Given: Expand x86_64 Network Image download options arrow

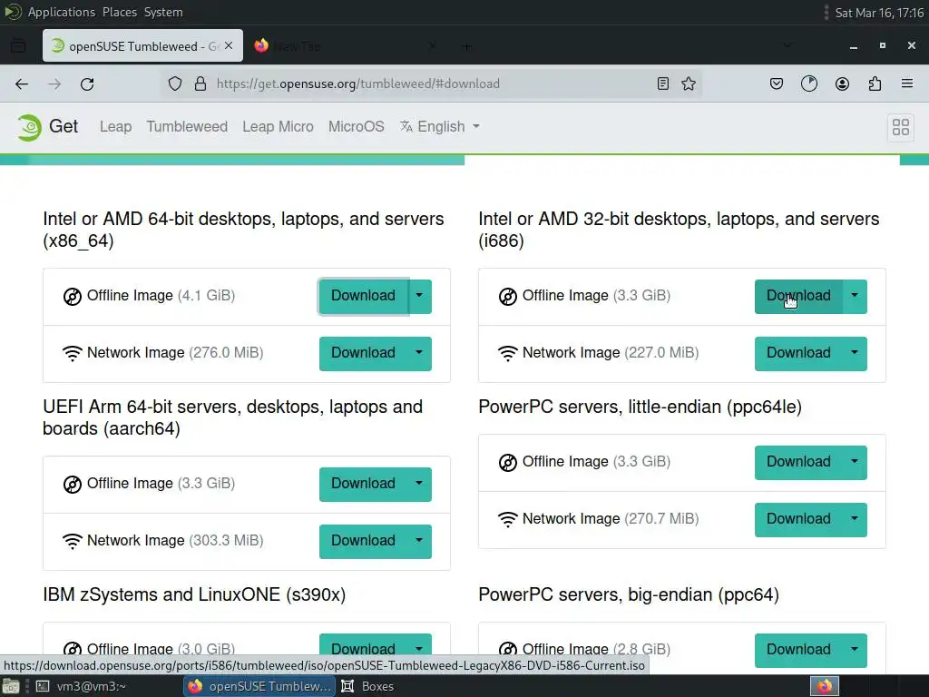Looking at the screenshot, I should [419, 354].
